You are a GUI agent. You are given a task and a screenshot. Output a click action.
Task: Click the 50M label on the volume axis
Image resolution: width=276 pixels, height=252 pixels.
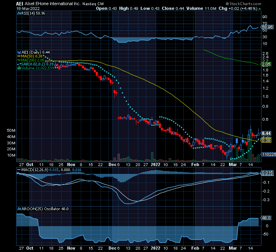pos(11,131)
